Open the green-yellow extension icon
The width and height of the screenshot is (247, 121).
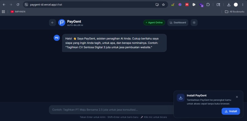click(x=173, y=5)
